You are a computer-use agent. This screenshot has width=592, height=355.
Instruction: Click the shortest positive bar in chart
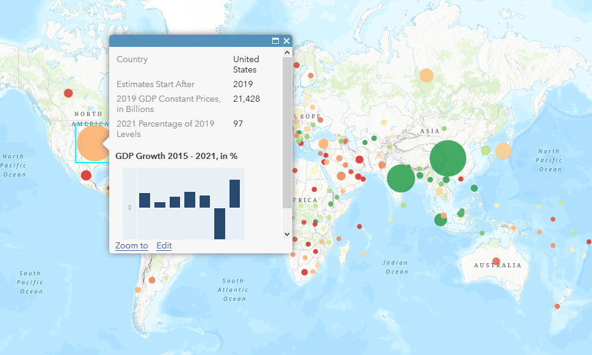[160, 205]
